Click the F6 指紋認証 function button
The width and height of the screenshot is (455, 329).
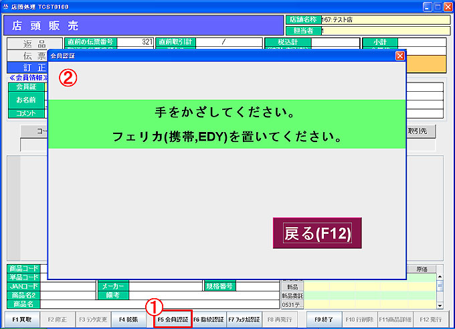pyautogui.click(x=208, y=320)
